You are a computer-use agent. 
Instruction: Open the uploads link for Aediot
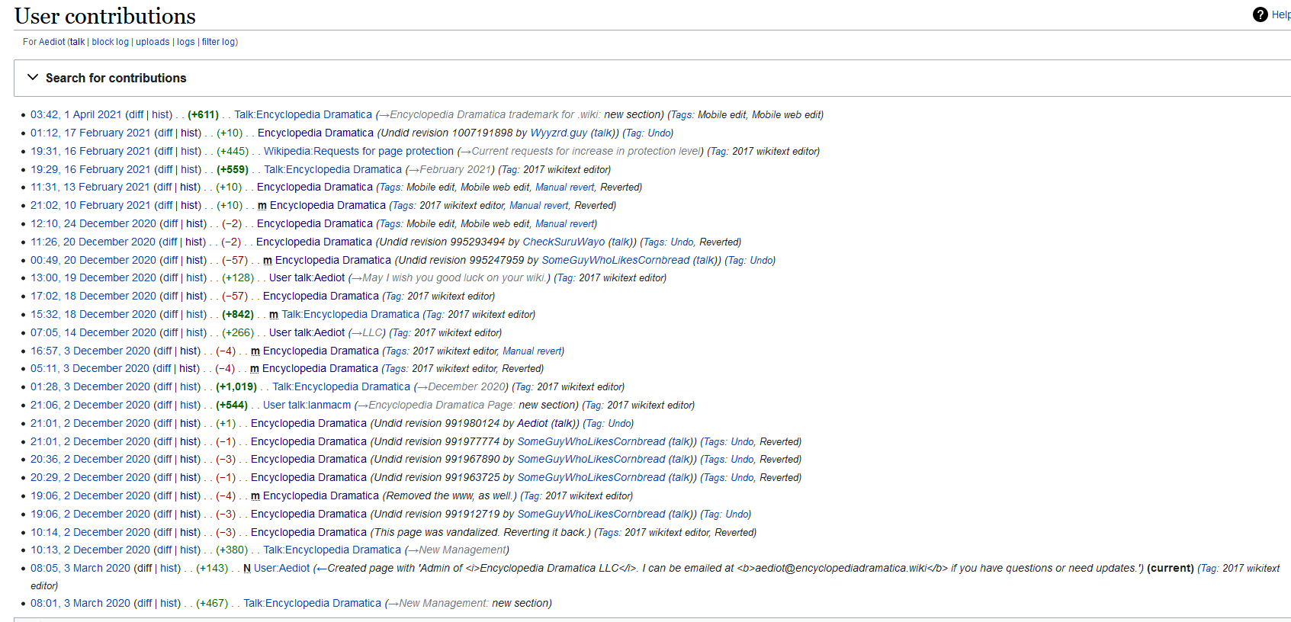point(153,42)
